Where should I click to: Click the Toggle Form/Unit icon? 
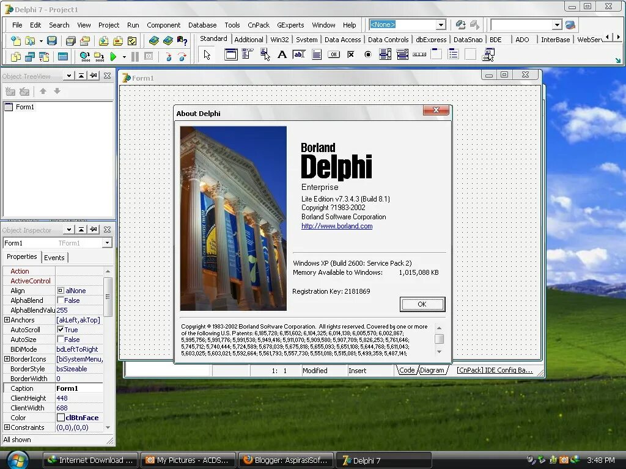pos(44,57)
